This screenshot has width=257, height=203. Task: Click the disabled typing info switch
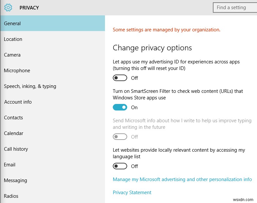[120, 137]
